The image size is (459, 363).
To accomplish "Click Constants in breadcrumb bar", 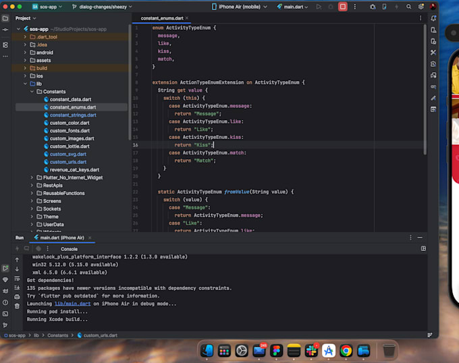I will coord(57,335).
